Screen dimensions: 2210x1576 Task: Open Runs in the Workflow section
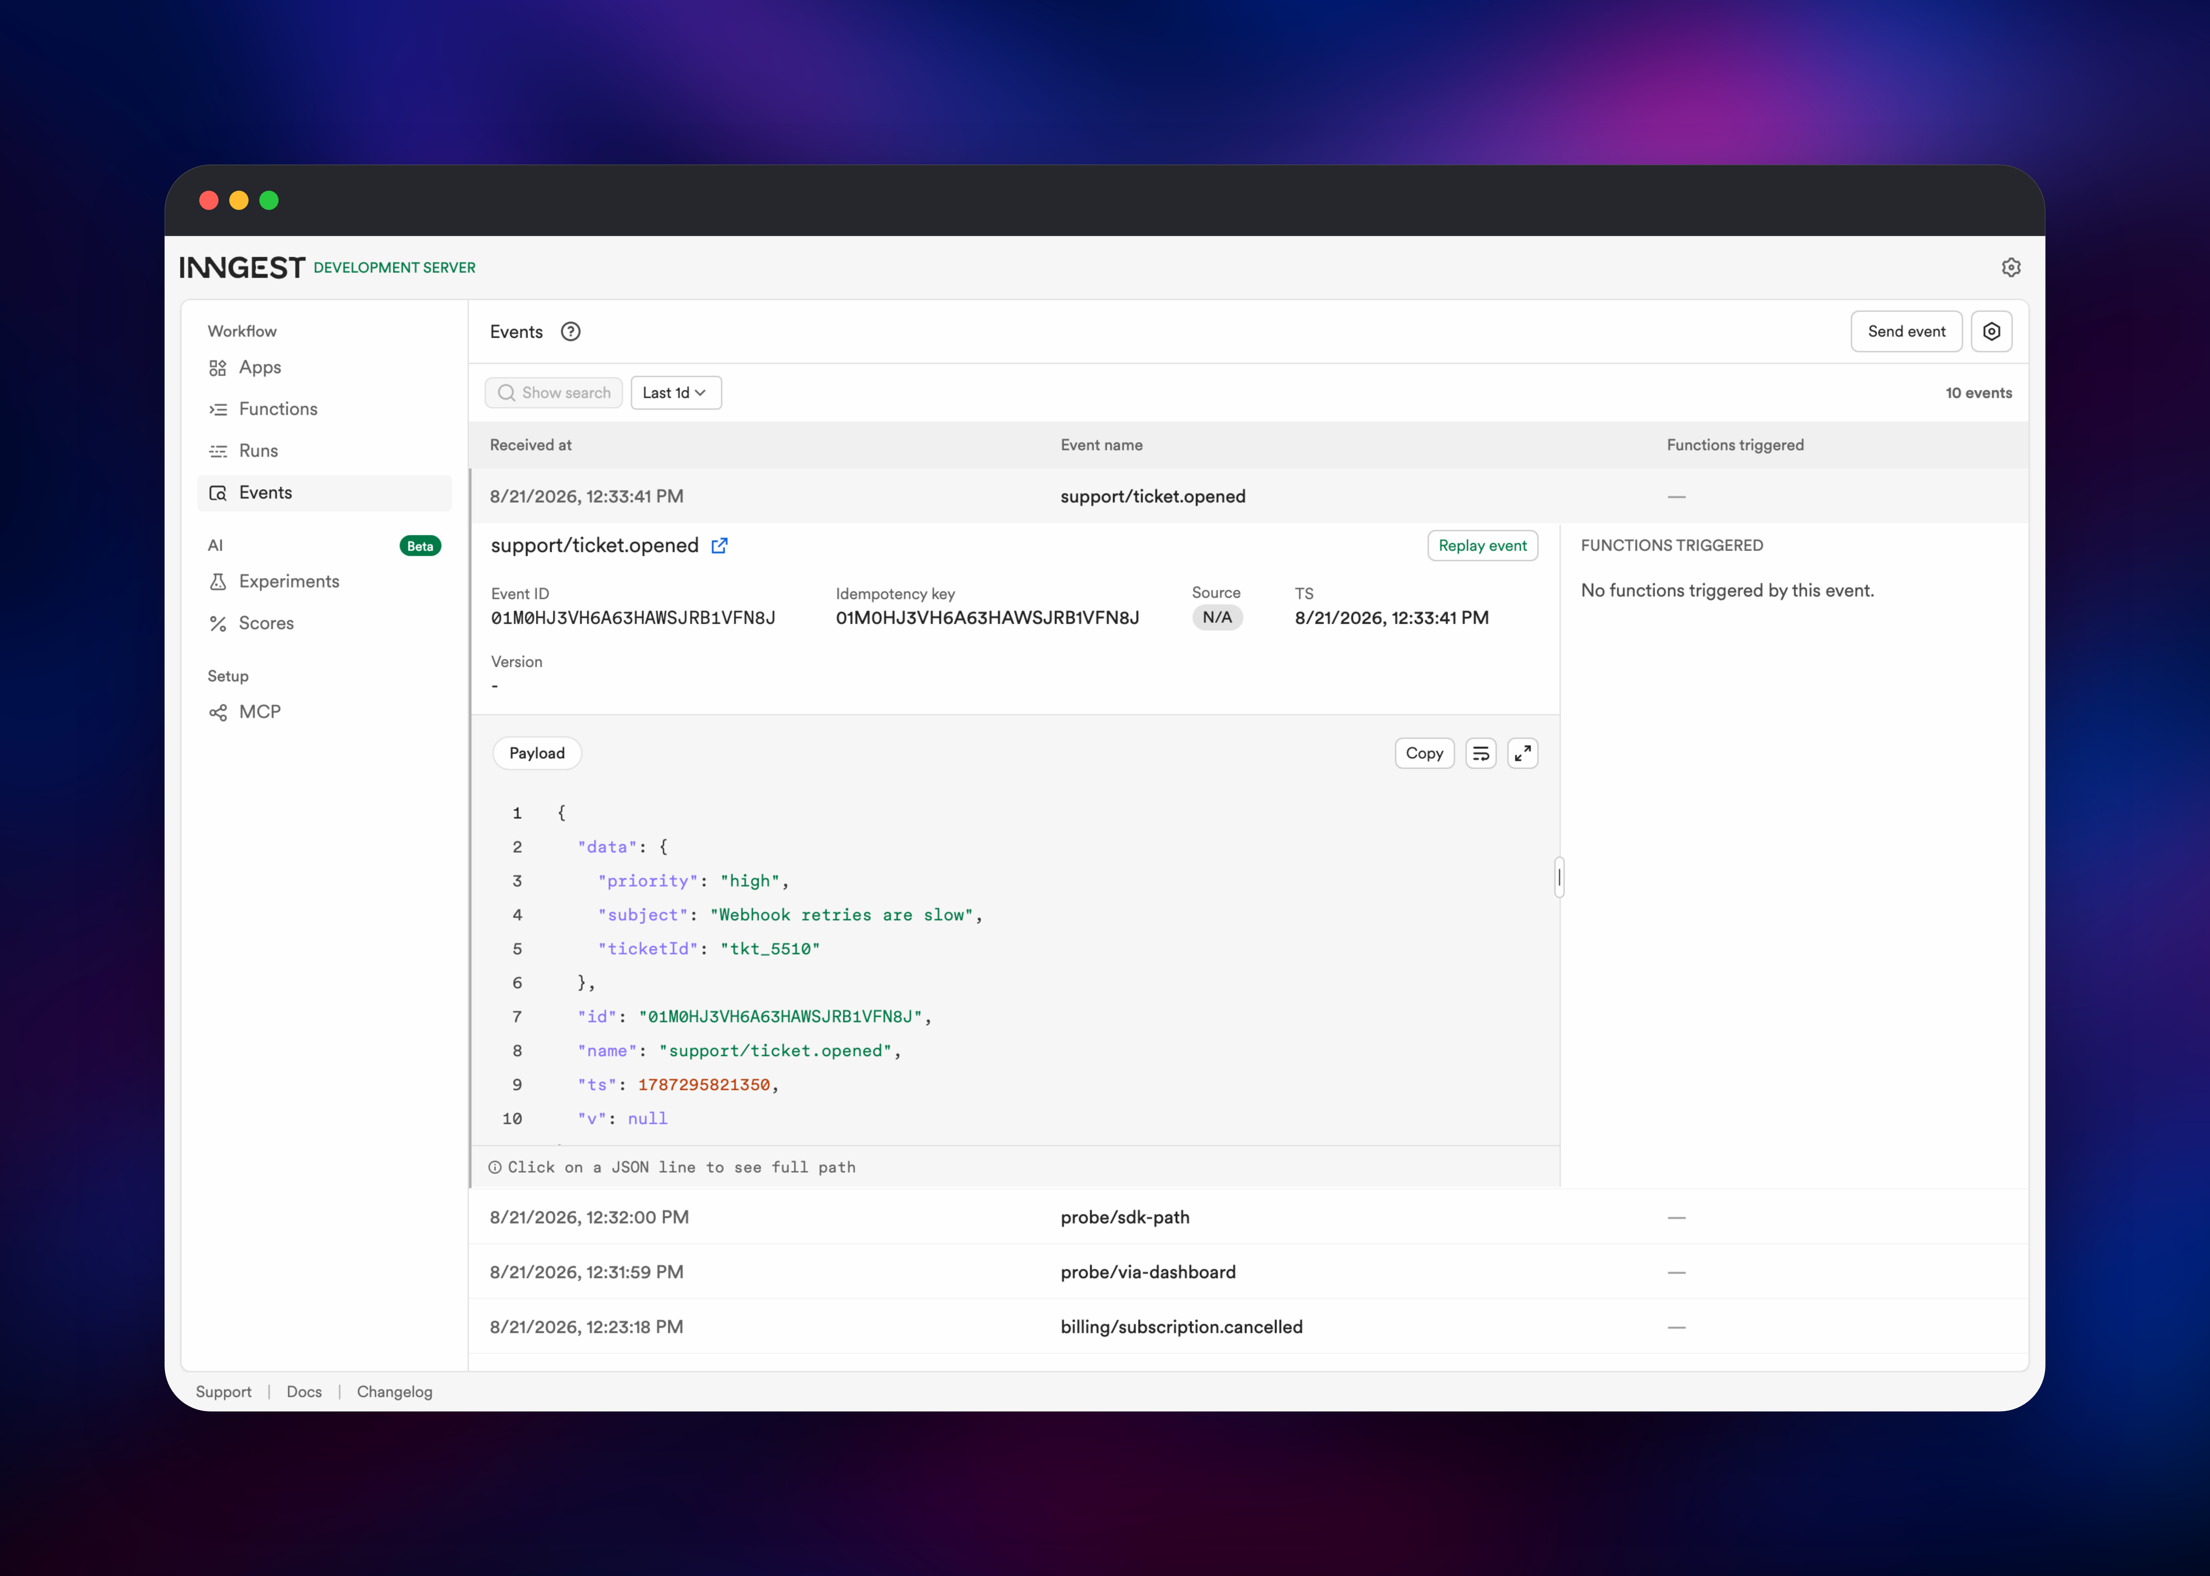324,451
